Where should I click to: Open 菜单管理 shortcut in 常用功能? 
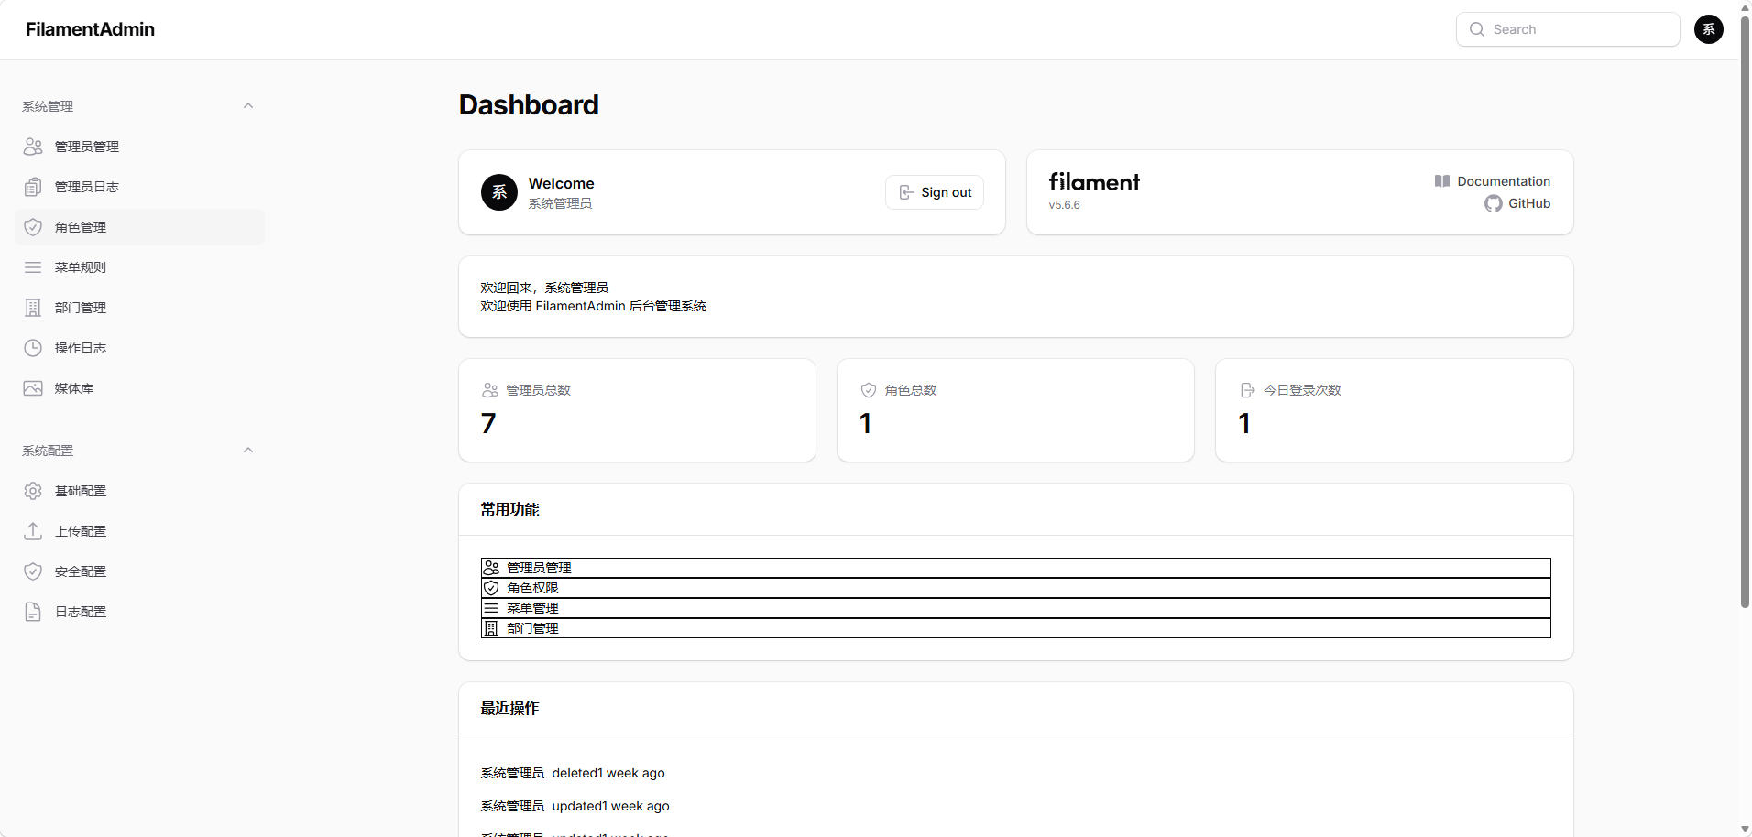1015,608
